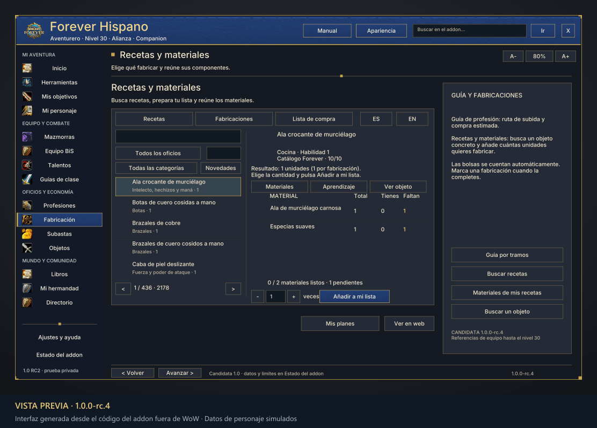This screenshot has height=428, width=597.
Task: Click the 80% zoom reset button
Action: point(539,56)
